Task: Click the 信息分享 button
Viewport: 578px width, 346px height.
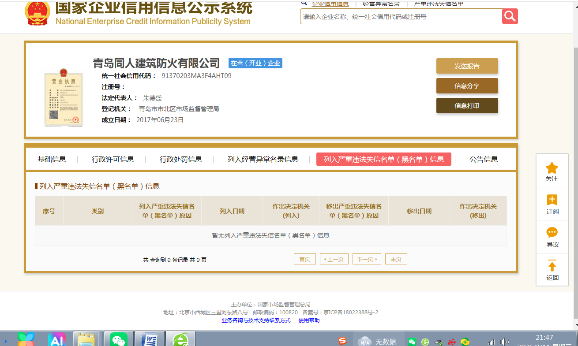Action: 467,86
